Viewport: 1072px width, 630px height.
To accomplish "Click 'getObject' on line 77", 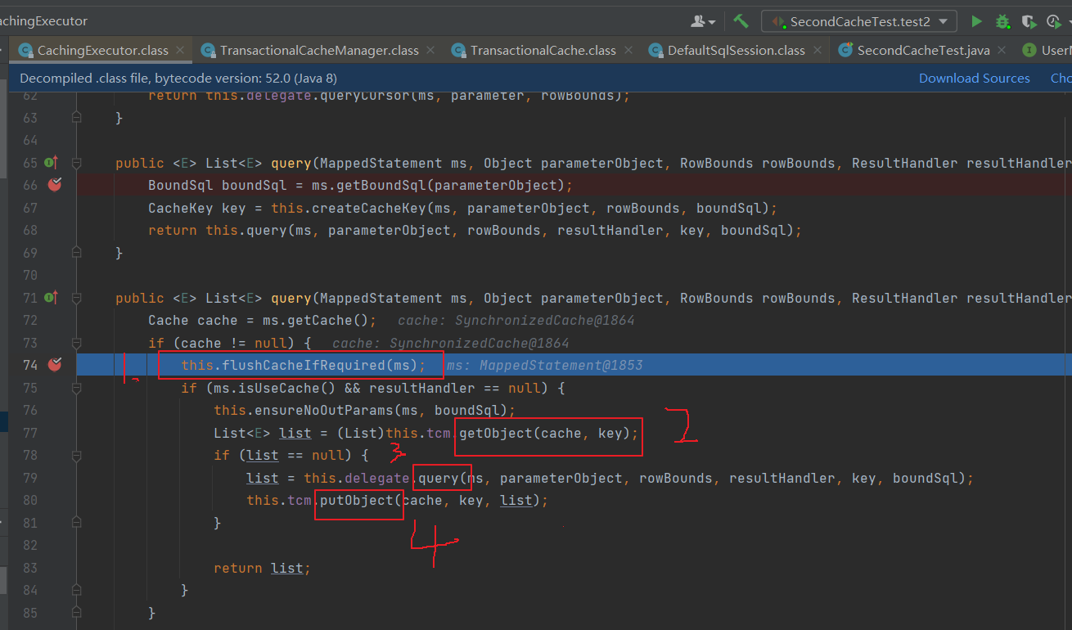I will 496,433.
